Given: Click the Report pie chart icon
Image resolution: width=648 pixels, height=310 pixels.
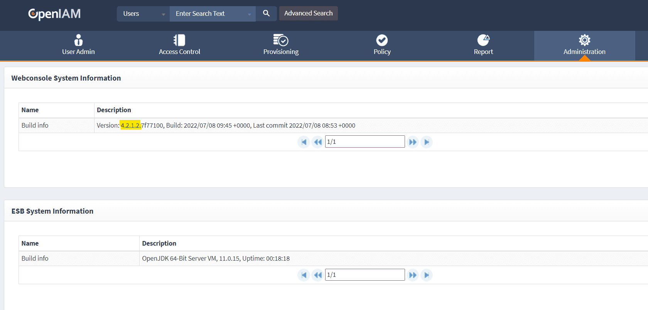Looking at the screenshot, I should [483, 40].
